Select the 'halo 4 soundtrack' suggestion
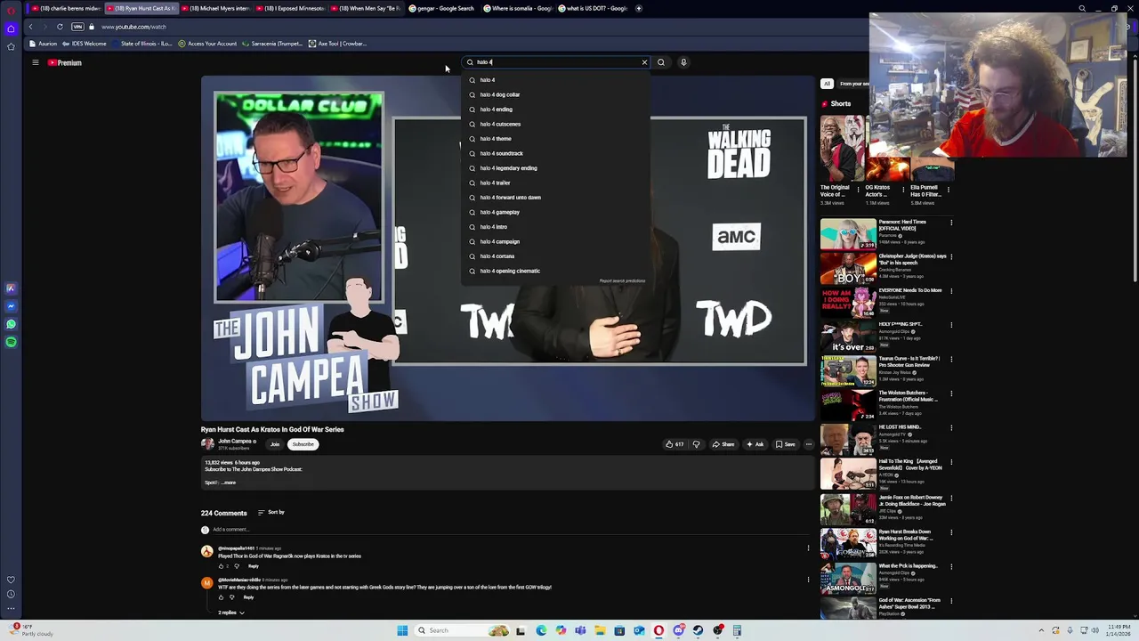 pyautogui.click(x=556, y=153)
